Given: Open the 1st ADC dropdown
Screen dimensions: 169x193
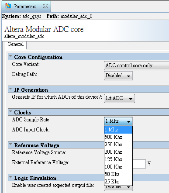Looking at the screenshot, I should (119, 98).
